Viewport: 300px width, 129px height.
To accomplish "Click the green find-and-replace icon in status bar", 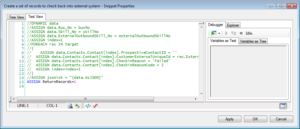I will (77, 106).
